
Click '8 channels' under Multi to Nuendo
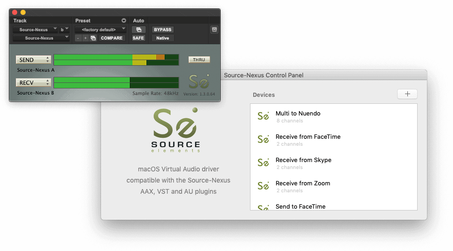(x=290, y=121)
